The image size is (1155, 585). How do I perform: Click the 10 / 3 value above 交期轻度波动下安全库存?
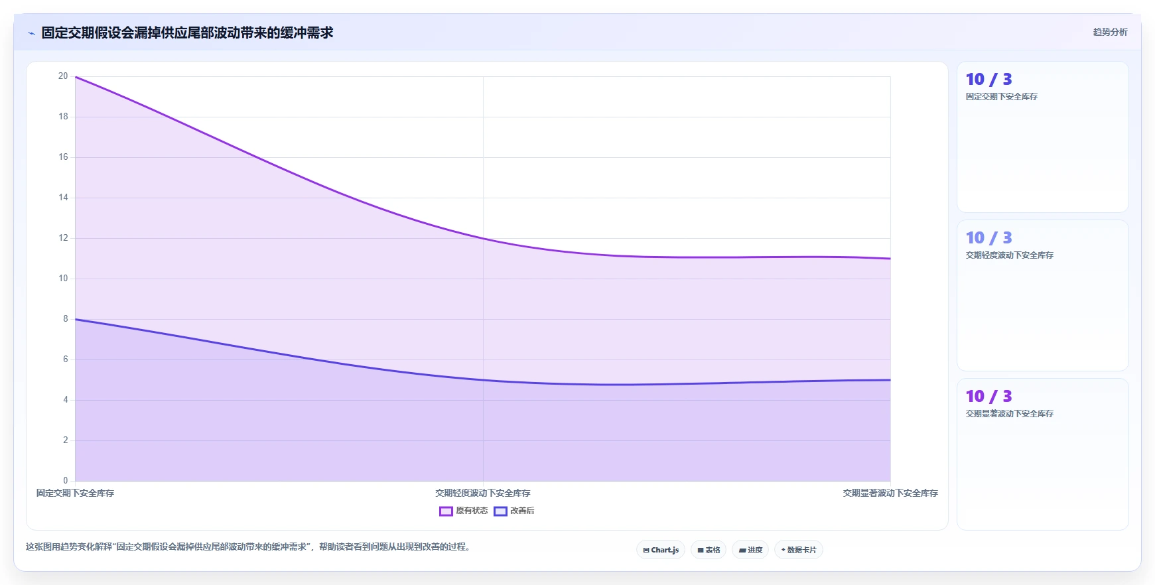pyautogui.click(x=988, y=238)
